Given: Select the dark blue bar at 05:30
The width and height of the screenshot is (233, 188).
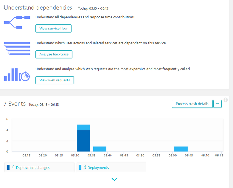Looking at the screenshot, I should (83, 141).
